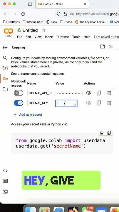
Task: Open the code snippets icon
Action: tap(5, 170)
